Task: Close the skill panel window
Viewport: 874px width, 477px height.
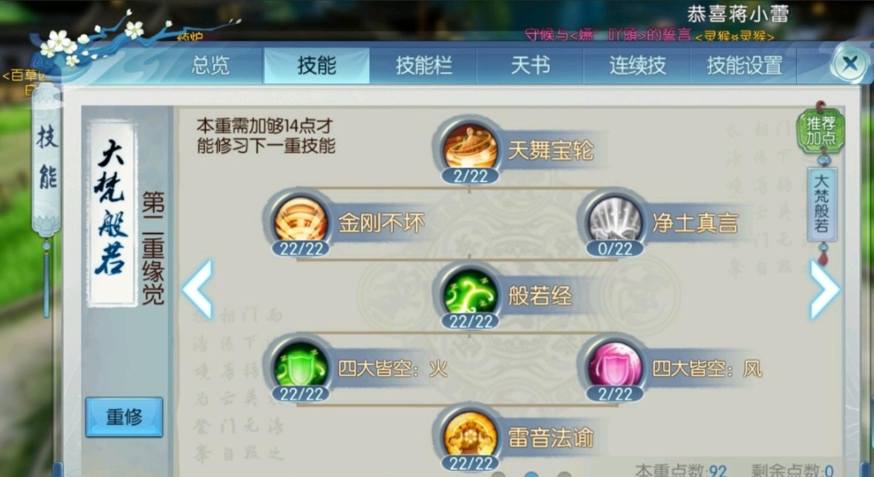Action: pos(849,64)
